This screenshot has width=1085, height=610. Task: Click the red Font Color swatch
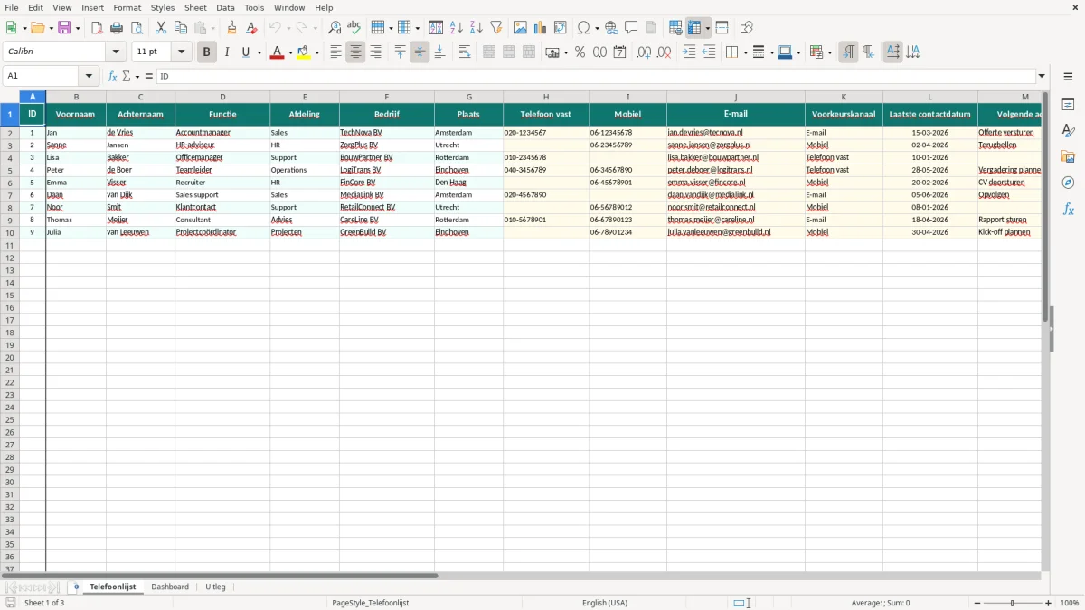click(277, 52)
